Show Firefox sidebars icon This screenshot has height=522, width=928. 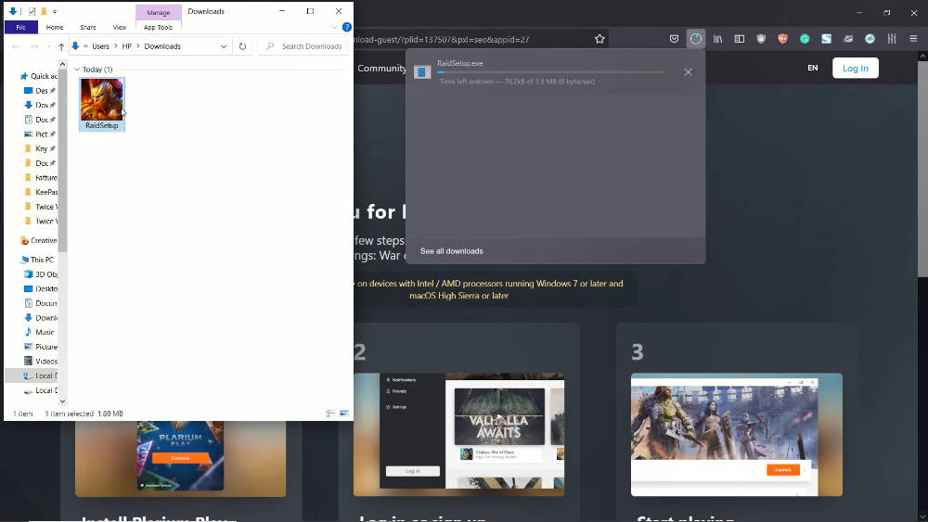740,39
